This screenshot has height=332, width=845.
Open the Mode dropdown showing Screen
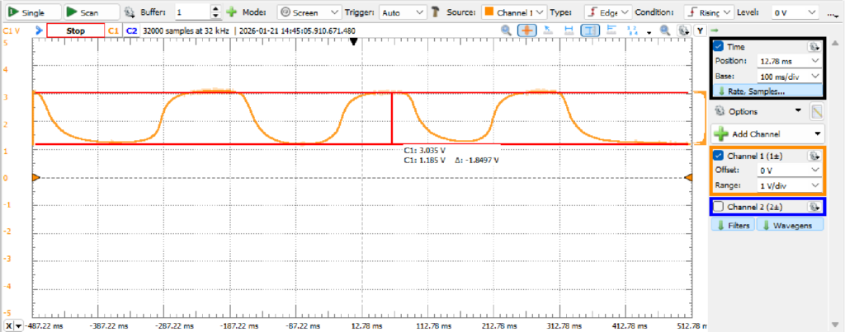[309, 12]
